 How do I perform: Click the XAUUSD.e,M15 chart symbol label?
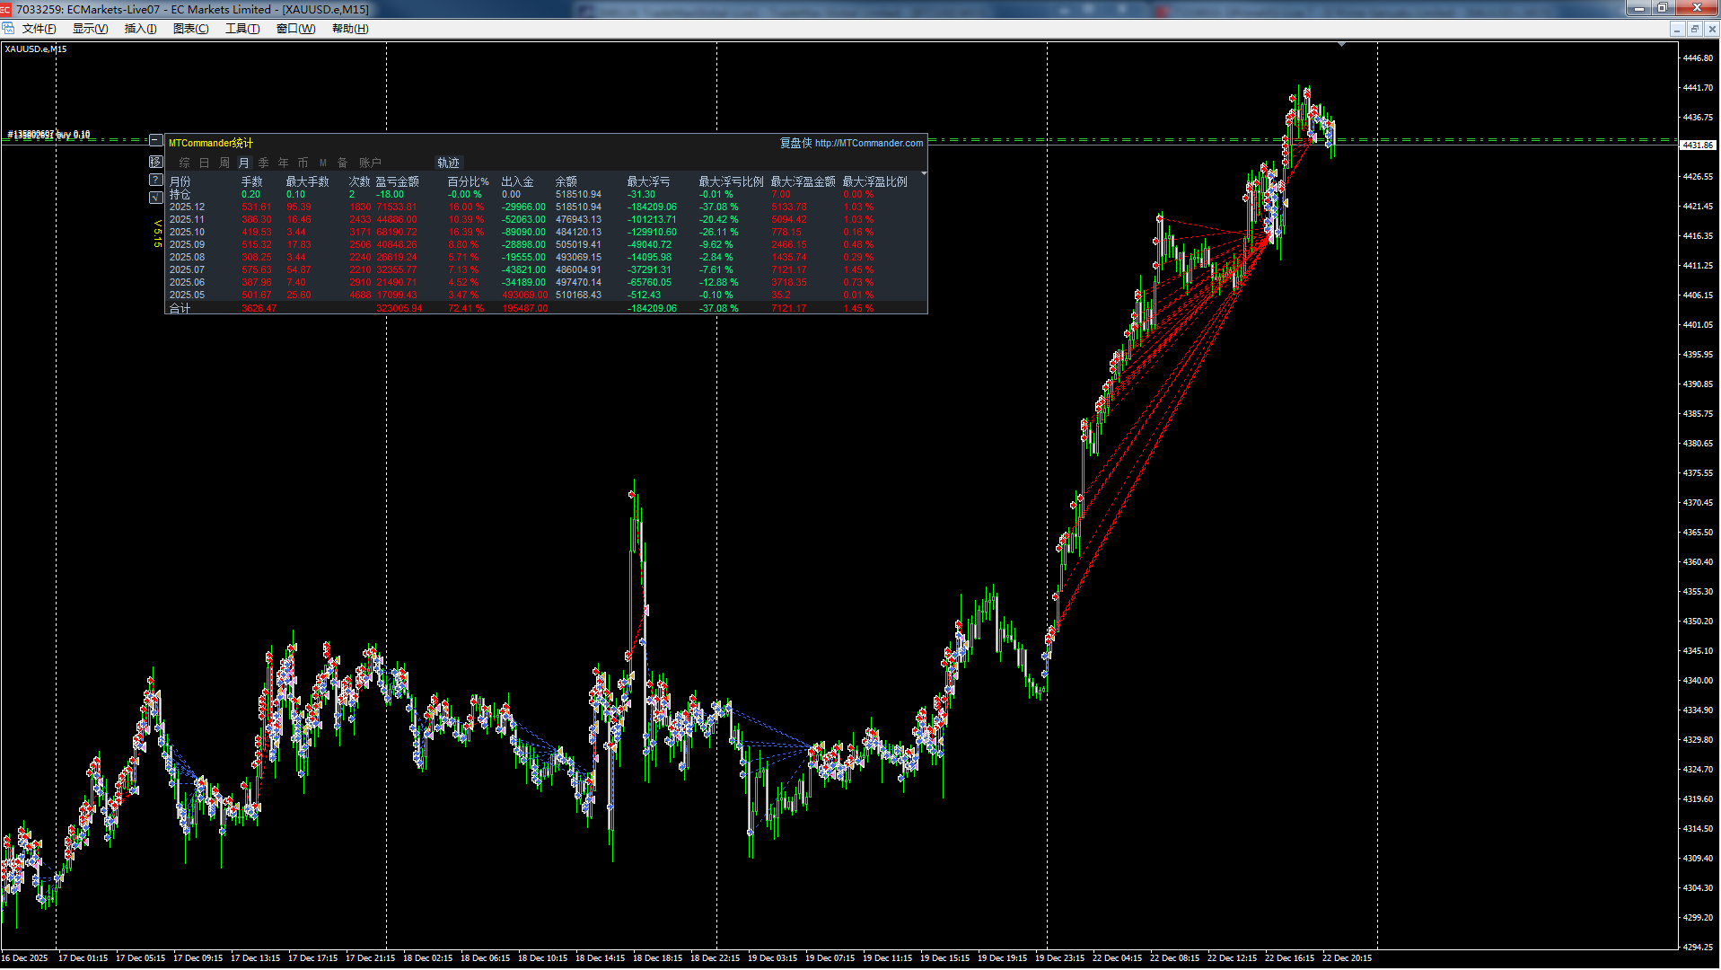click(35, 49)
